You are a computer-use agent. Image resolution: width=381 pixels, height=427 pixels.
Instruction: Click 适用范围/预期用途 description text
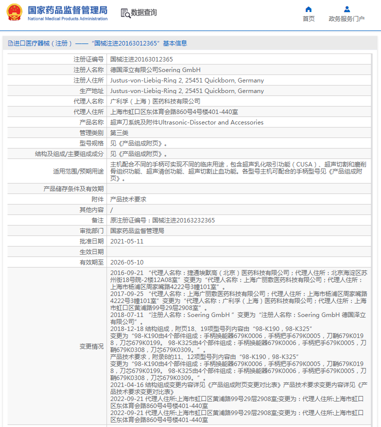pos(238,171)
